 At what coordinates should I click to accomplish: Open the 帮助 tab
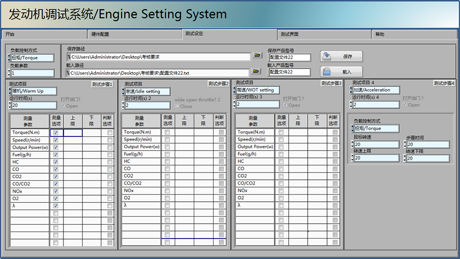pyautogui.click(x=414, y=34)
